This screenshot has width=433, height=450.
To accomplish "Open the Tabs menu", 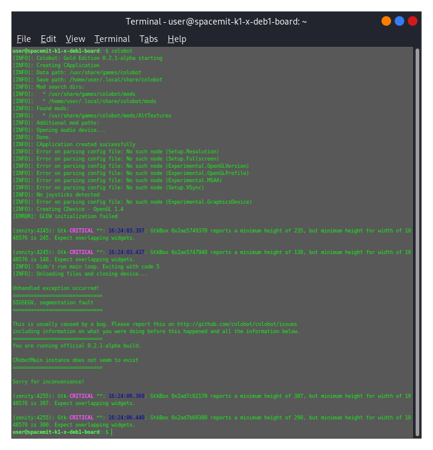I will click(x=149, y=39).
